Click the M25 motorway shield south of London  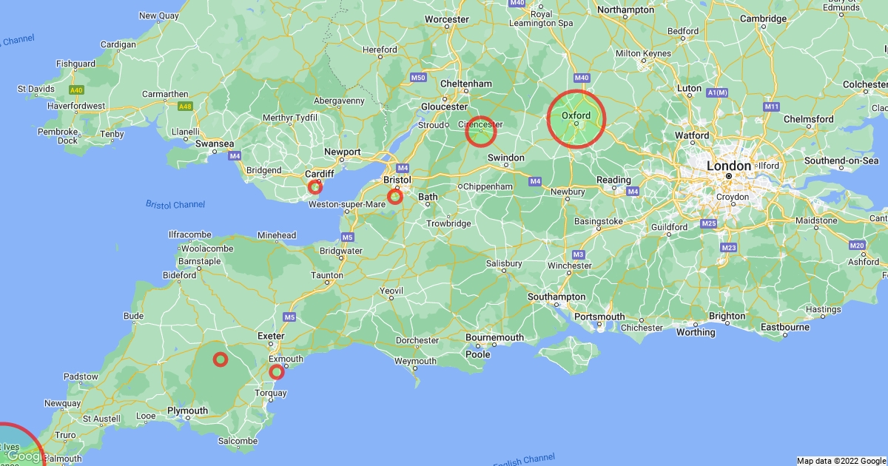[x=708, y=223]
